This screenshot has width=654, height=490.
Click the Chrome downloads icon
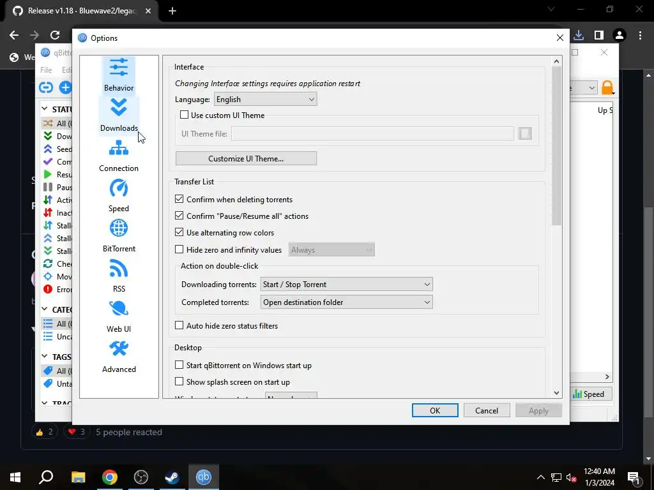coord(579,35)
